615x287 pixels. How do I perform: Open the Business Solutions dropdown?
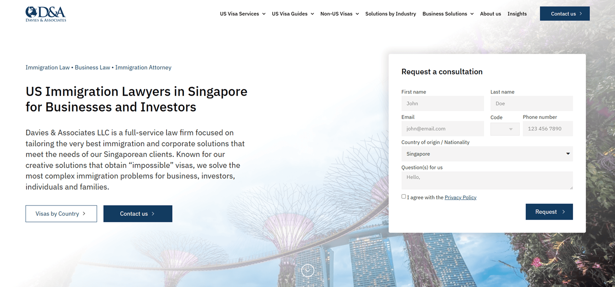tap(448, 14)
